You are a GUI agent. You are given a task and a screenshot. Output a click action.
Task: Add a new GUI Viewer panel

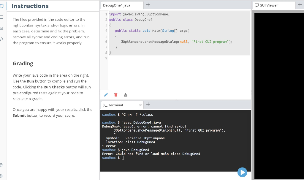[299, 5]
